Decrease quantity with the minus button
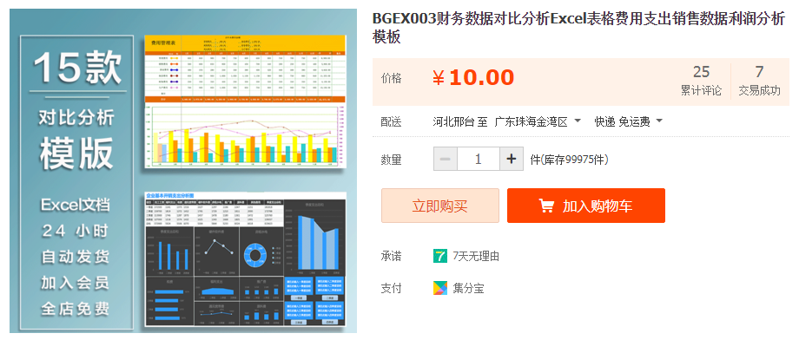Image resolution: width=799 pixels, height=353 pixels. [x=446, y=160]
